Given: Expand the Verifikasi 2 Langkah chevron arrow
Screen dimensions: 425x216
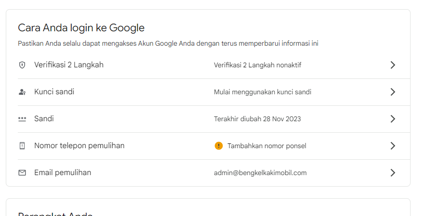Looking at the screenshot, I should 393,65.
